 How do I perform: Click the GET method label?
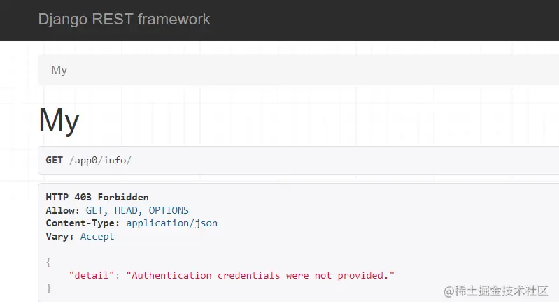[x=54, y=160]
